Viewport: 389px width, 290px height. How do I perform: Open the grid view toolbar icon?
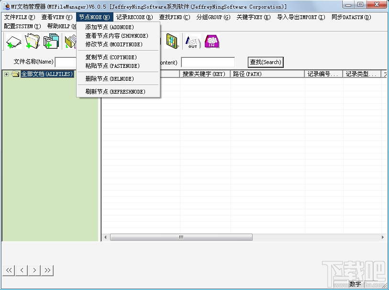[172, 42]
